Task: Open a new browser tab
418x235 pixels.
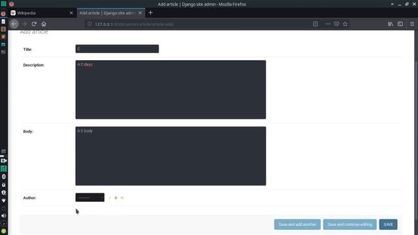Action: tap(150, 13)
